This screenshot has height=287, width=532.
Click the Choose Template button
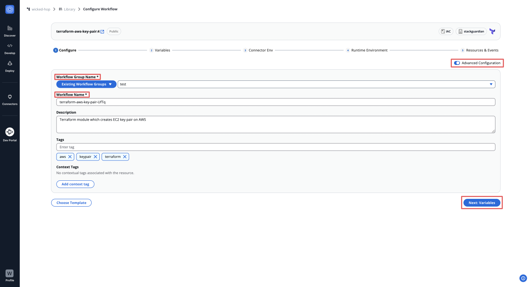coord(71,203)
